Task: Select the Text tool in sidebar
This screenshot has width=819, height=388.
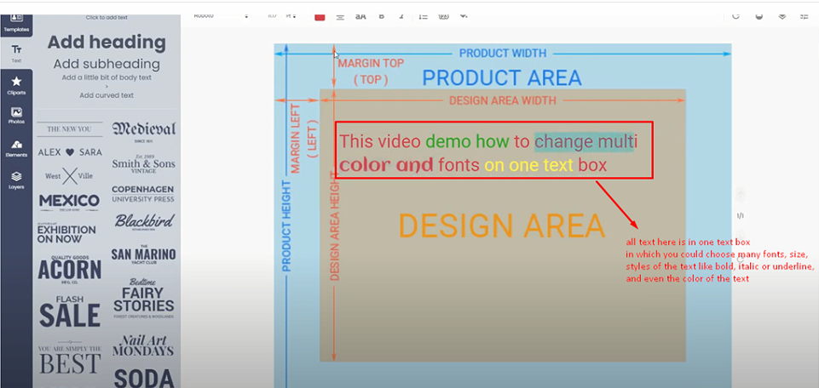Action: pos(16,53)
